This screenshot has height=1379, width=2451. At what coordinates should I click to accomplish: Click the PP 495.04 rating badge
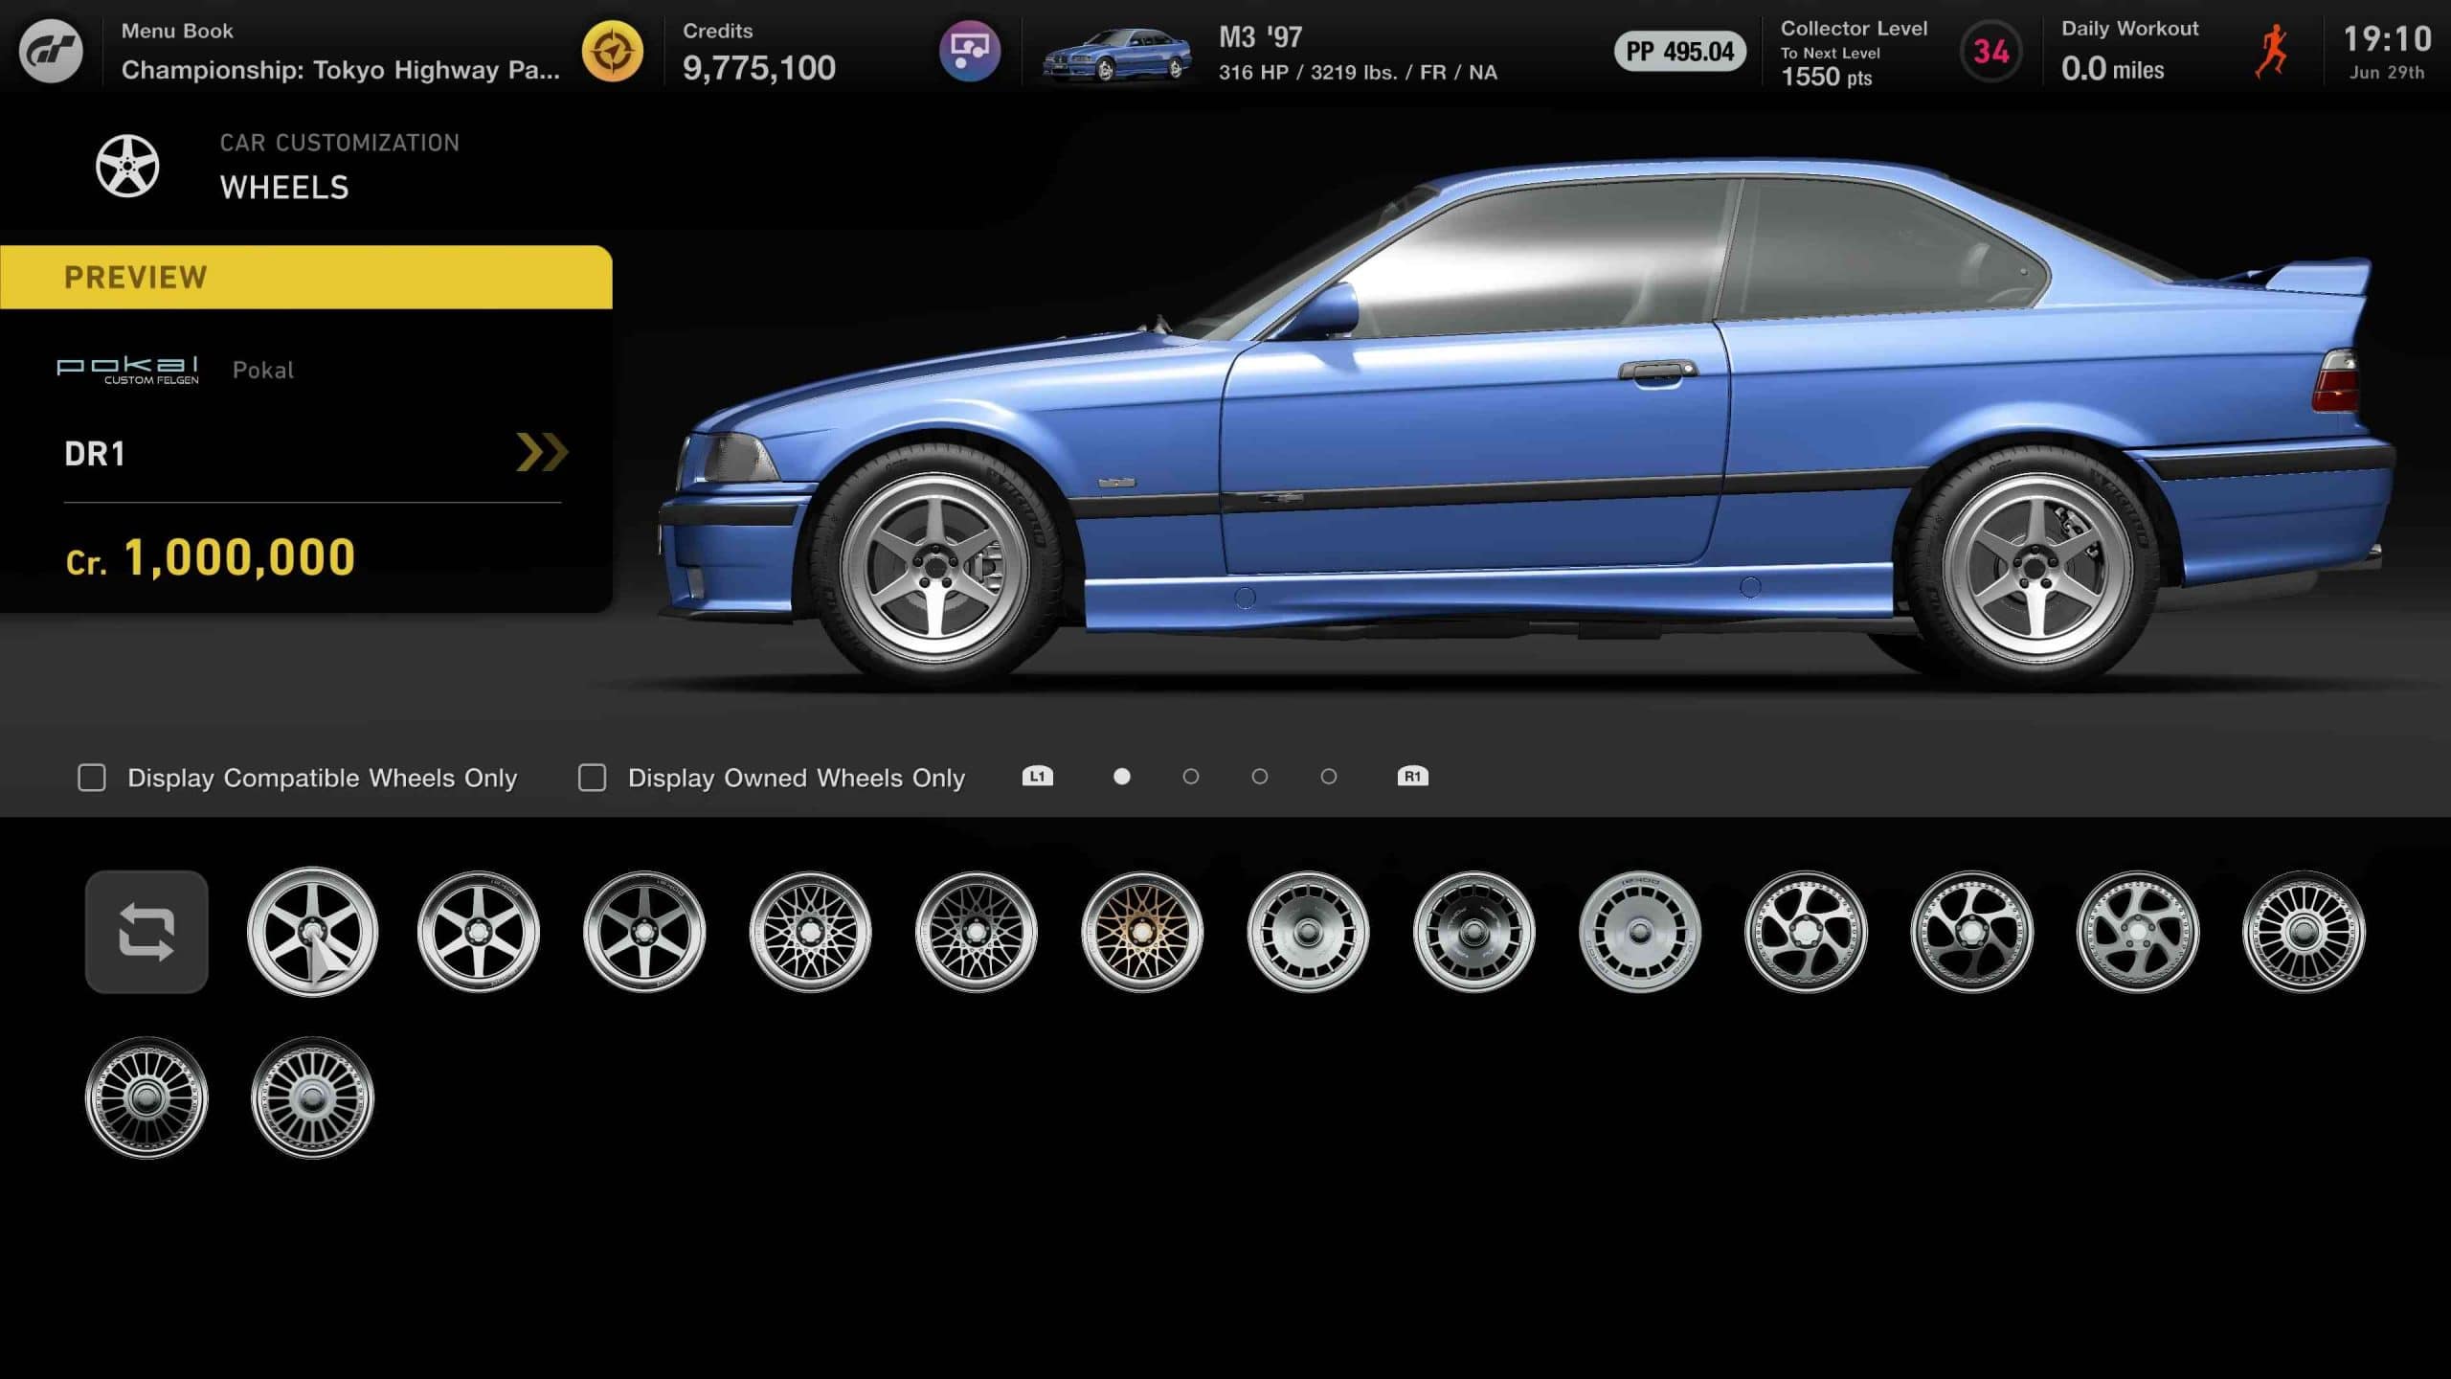click(x=1680, y=51)
